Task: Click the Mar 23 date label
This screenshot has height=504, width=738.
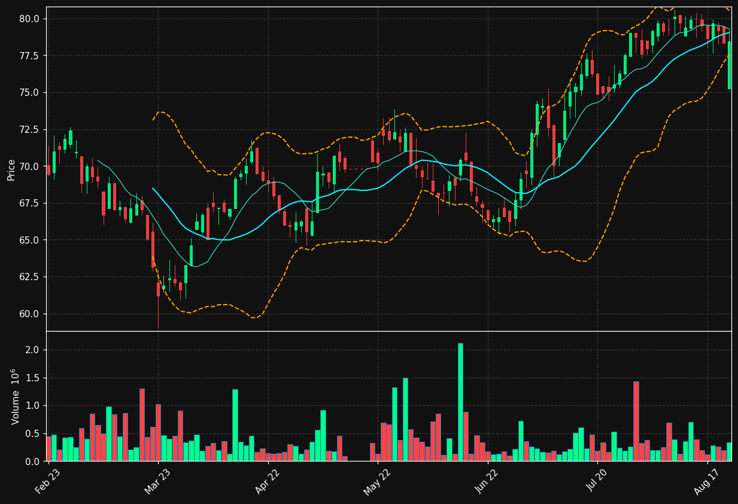Action: pos(157,482)
